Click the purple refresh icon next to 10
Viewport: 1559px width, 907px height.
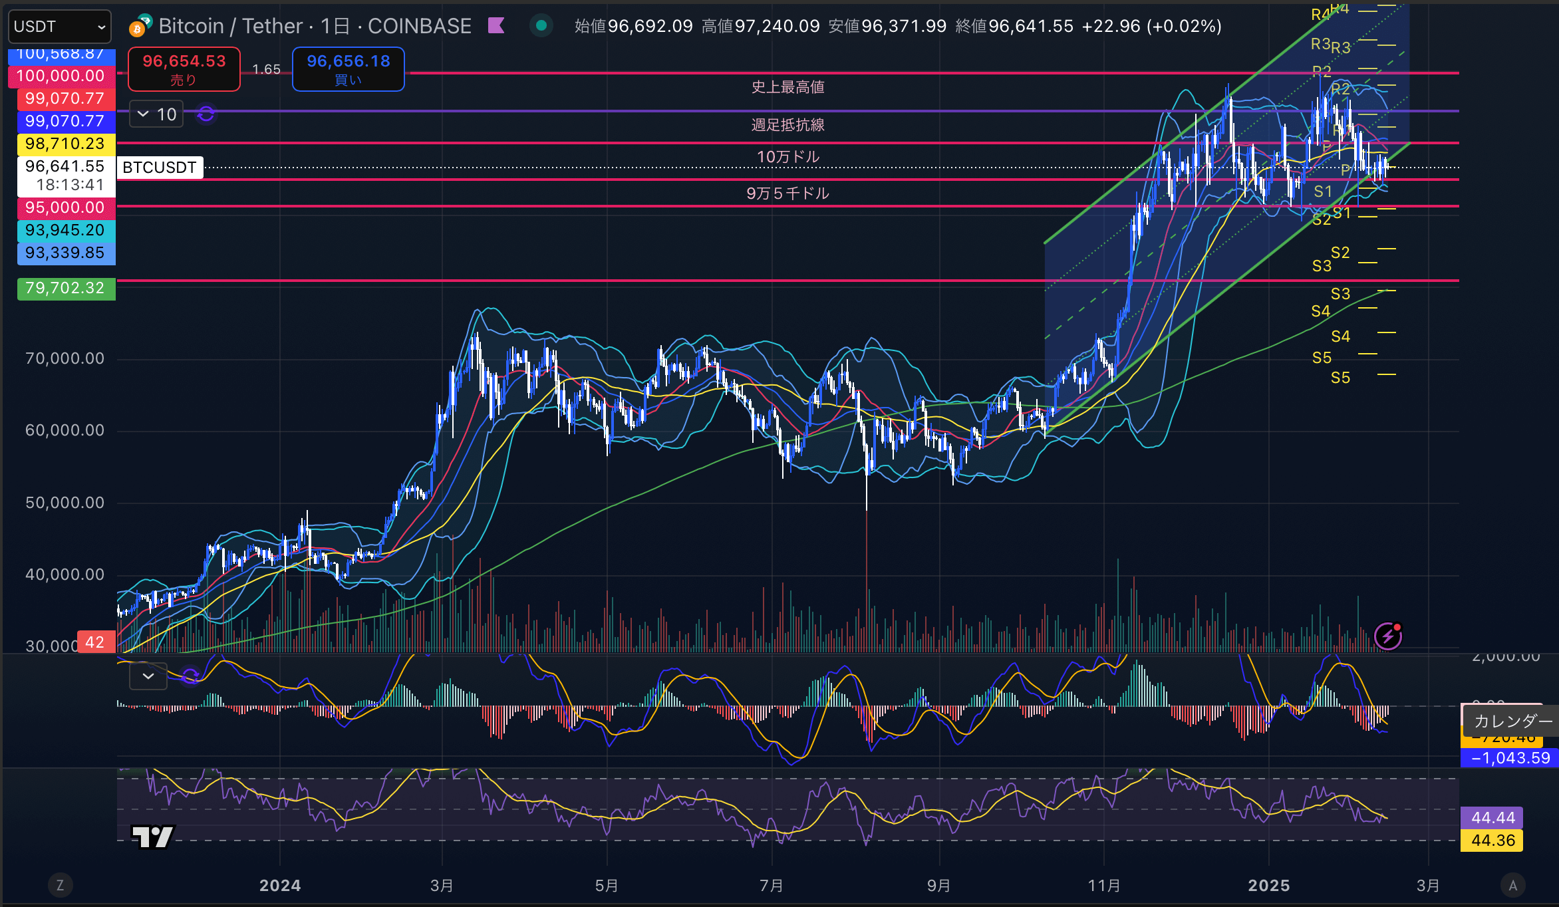(206, 114)
